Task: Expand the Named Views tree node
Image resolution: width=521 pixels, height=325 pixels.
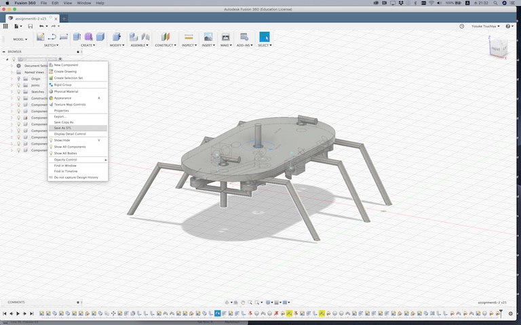Action: point(12,72)
